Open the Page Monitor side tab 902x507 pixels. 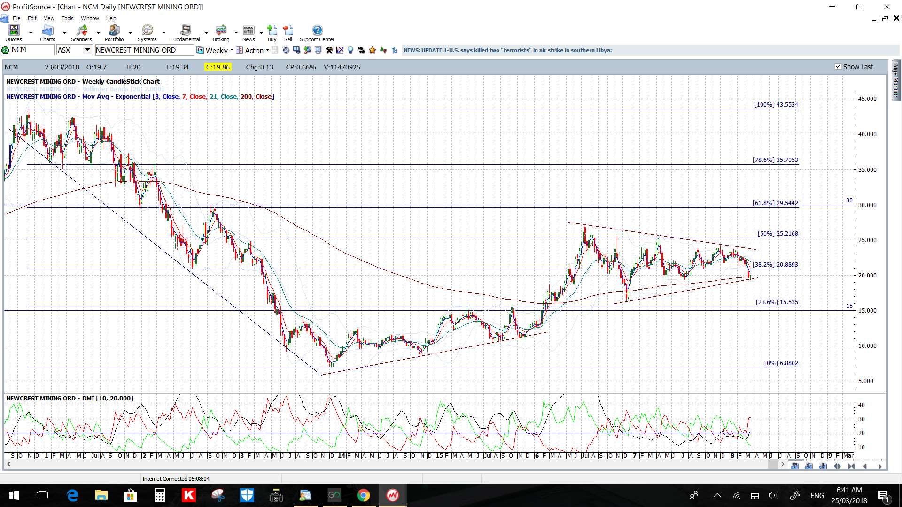tap(896, 80)
